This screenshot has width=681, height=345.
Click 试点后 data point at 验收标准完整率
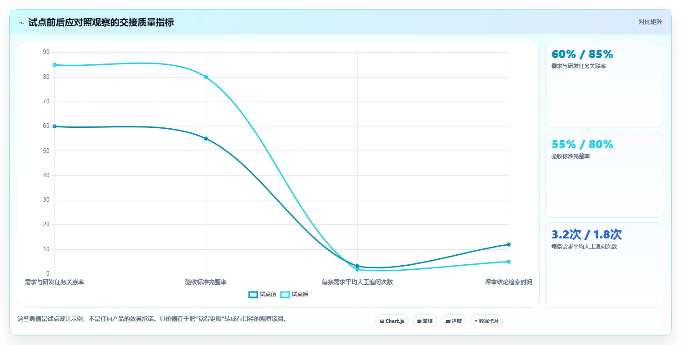point(206,77)
